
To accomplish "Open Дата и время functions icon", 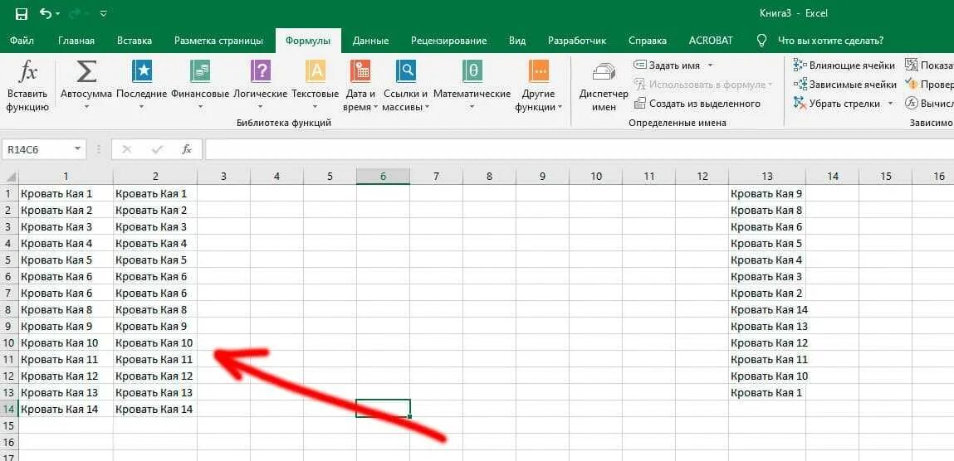I will click(x=361, y=71).
